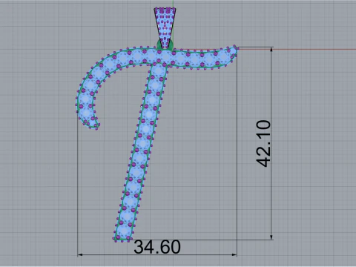Viewport: 356px width, 267px height.
Task: Click the right tip of the T crossbar
Action: coord(233,51)
